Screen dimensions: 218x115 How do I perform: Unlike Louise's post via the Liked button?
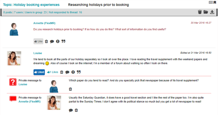pos(39,72)
